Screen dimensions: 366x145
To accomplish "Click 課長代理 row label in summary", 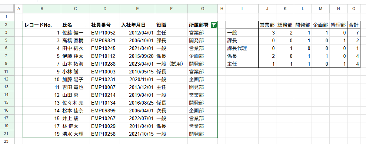I will pyautogui.click(x=242, y=48).
